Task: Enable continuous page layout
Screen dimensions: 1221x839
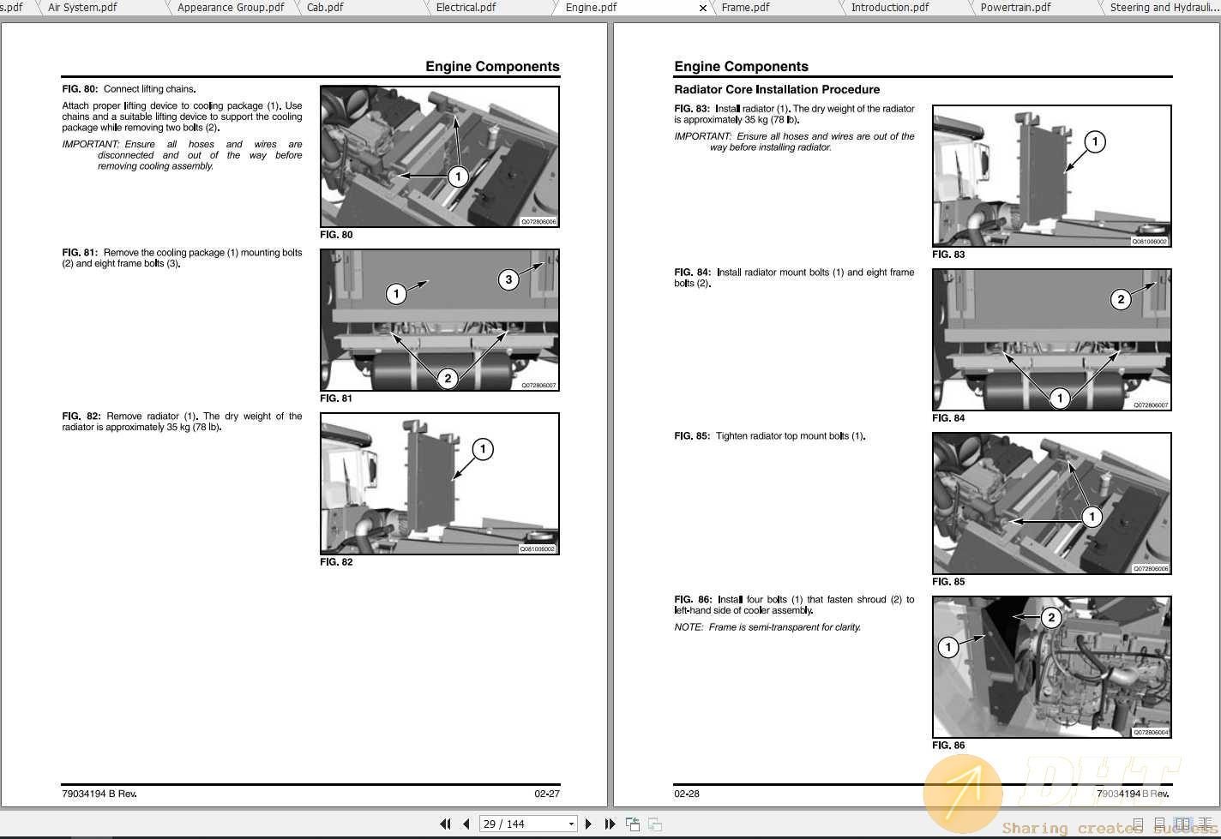Action: 1161,824
